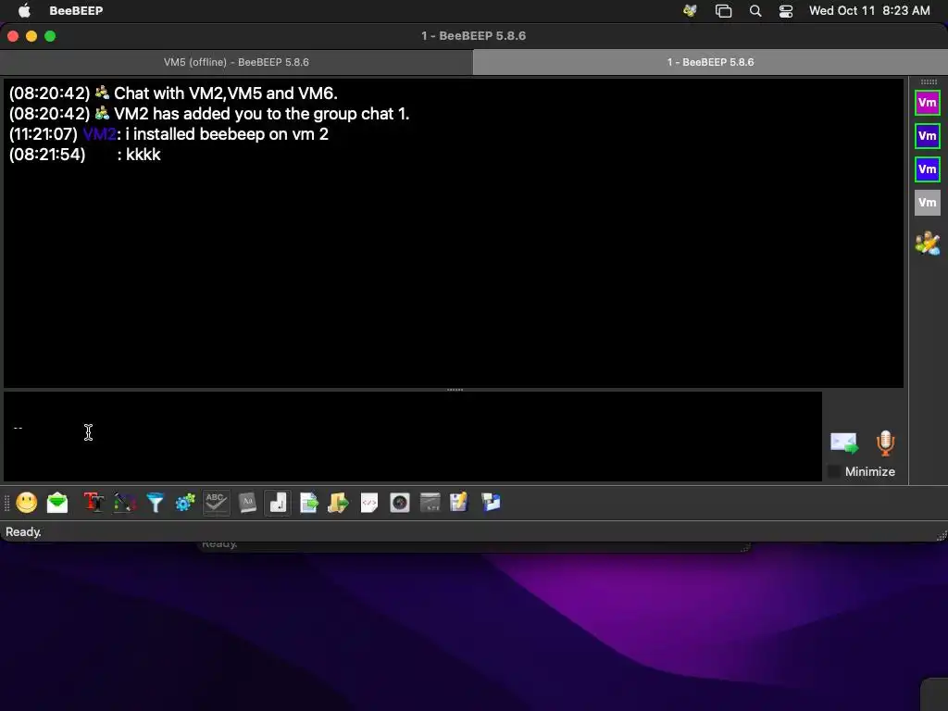Click send file document icon
This screenshot has height=711, width=948.
(x=308, y=503)
